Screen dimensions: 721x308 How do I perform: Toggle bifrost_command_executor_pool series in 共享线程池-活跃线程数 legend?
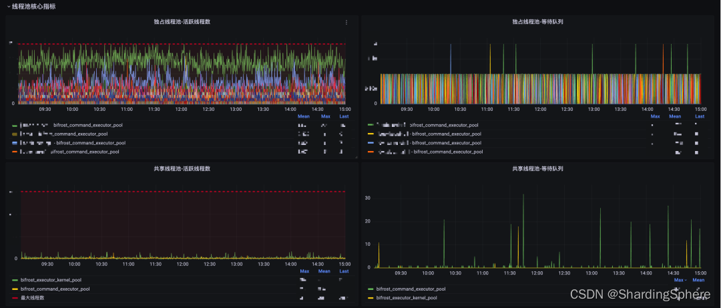pos(55,289)
